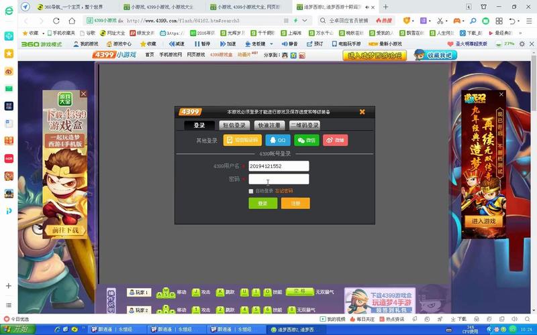Open bookmark overflow chevron
Image resolution: width=537 pixels, height=335 pixels.
tap(521, 33)
